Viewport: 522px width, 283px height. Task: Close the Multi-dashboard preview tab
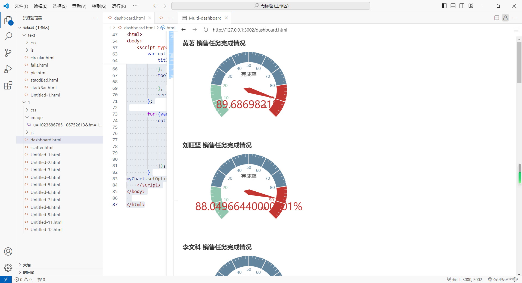coord(226,18)
